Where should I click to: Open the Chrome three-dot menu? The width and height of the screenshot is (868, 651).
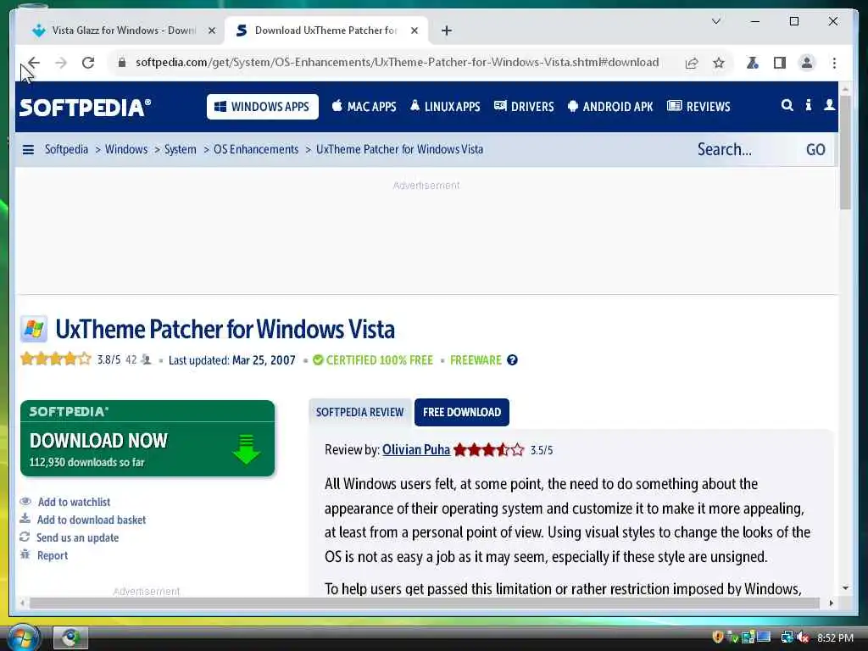pos(834,63)
